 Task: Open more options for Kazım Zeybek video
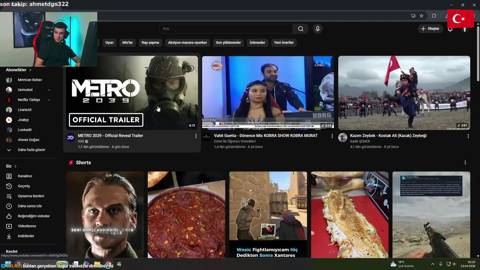468,136
